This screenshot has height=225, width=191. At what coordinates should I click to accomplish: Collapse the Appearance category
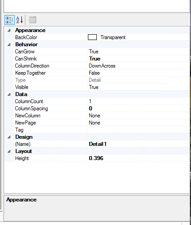pos(9,30)
